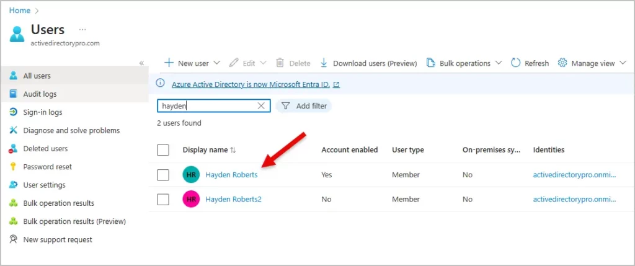
Task: Click the filter funnel icon
Action: (x=285, y=105)
